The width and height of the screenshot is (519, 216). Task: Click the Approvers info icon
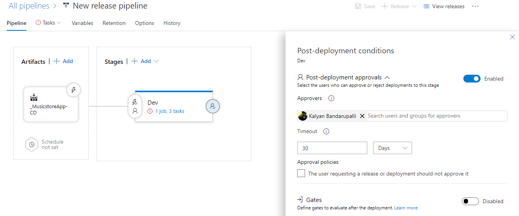[331, 98]
